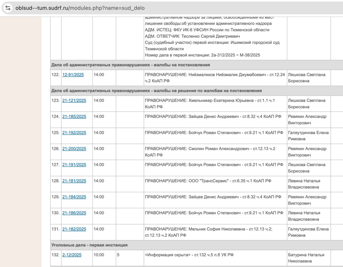Image resolution: width=343 pixels, height=267 pixels.
Task: Click row number 128.
Action: coord(56,181)
